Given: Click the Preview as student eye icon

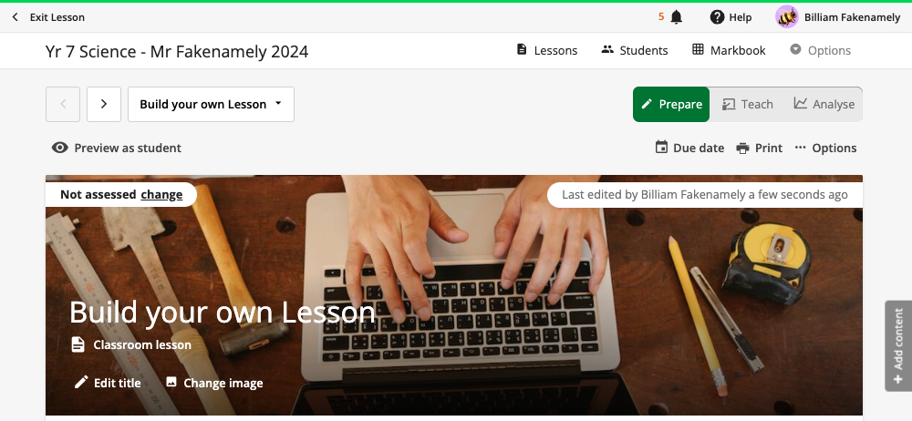Looking at the screenshot, I should [x=60, y=148].
